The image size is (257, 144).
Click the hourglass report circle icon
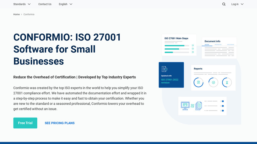pyautogui.click(x=227, y=82)
